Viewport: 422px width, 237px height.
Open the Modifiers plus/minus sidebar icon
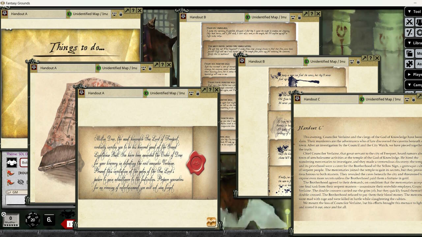[x=409, y=33]
